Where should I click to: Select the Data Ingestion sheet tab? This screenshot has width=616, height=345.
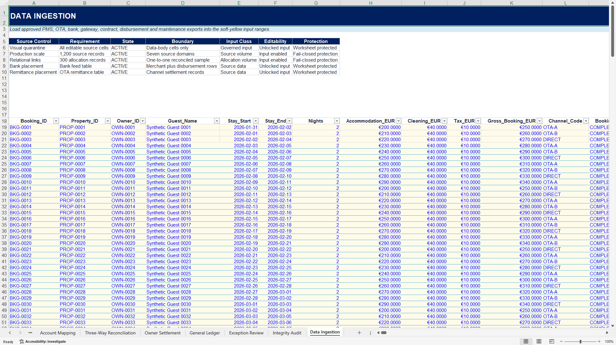point(325,332)
